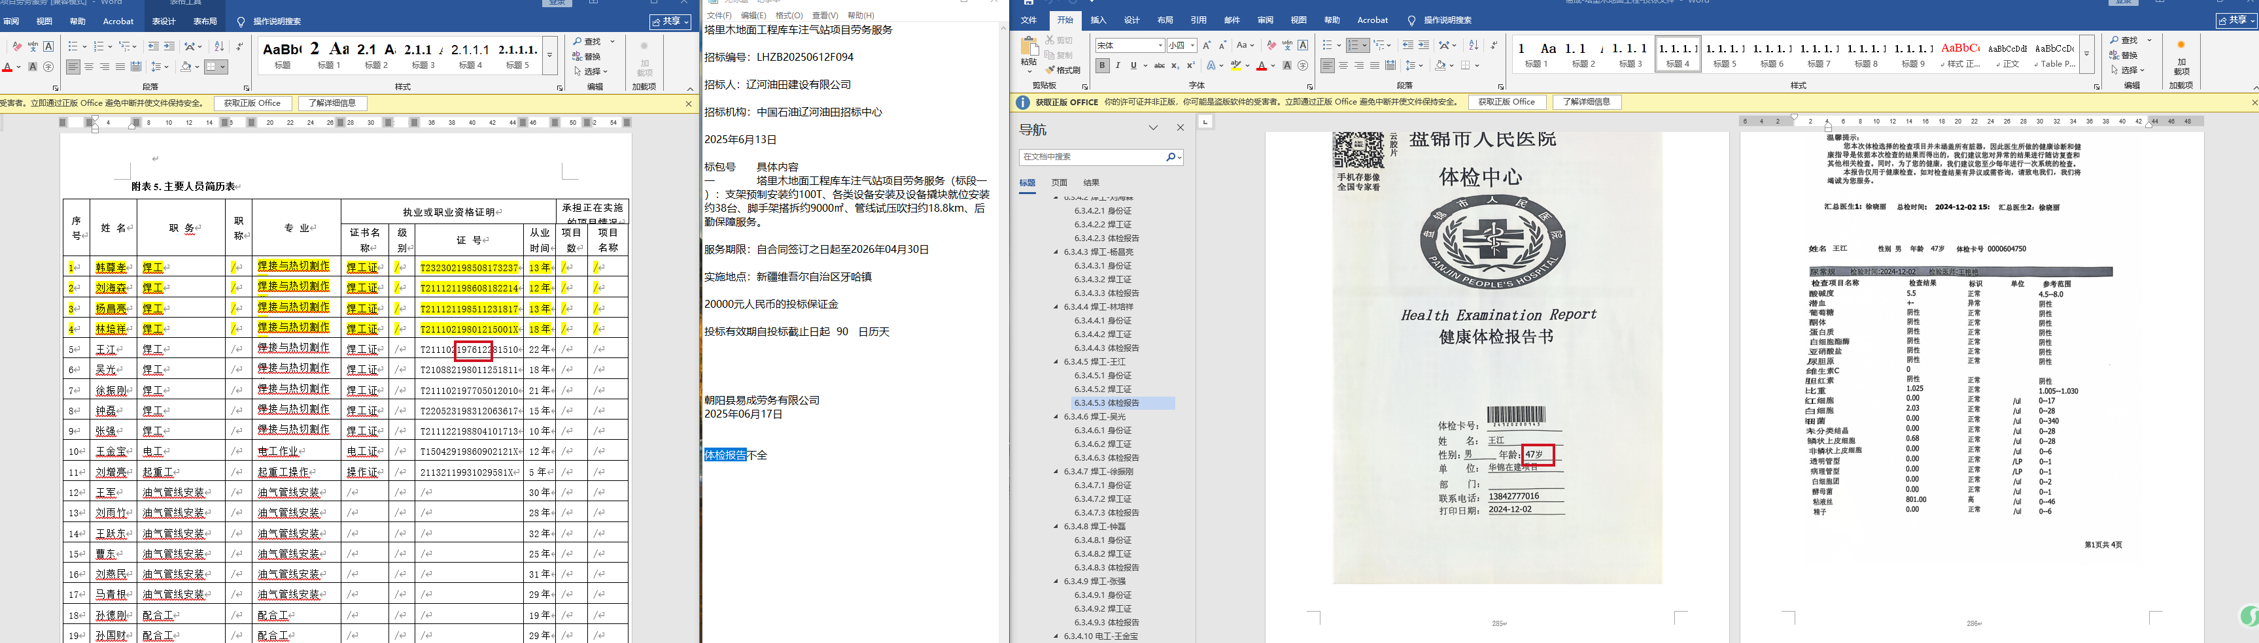Click the sort (A-Z) icon in left Word window

point(219,46)
